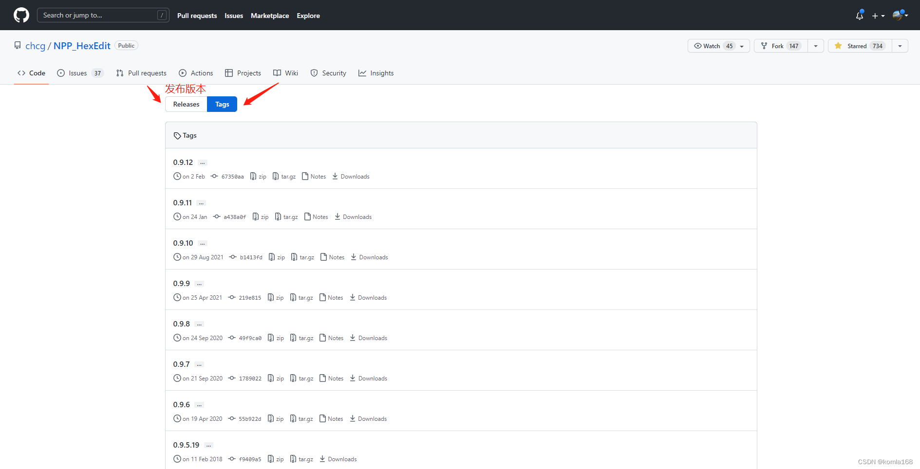Click the Fork button

coord(781,46)
